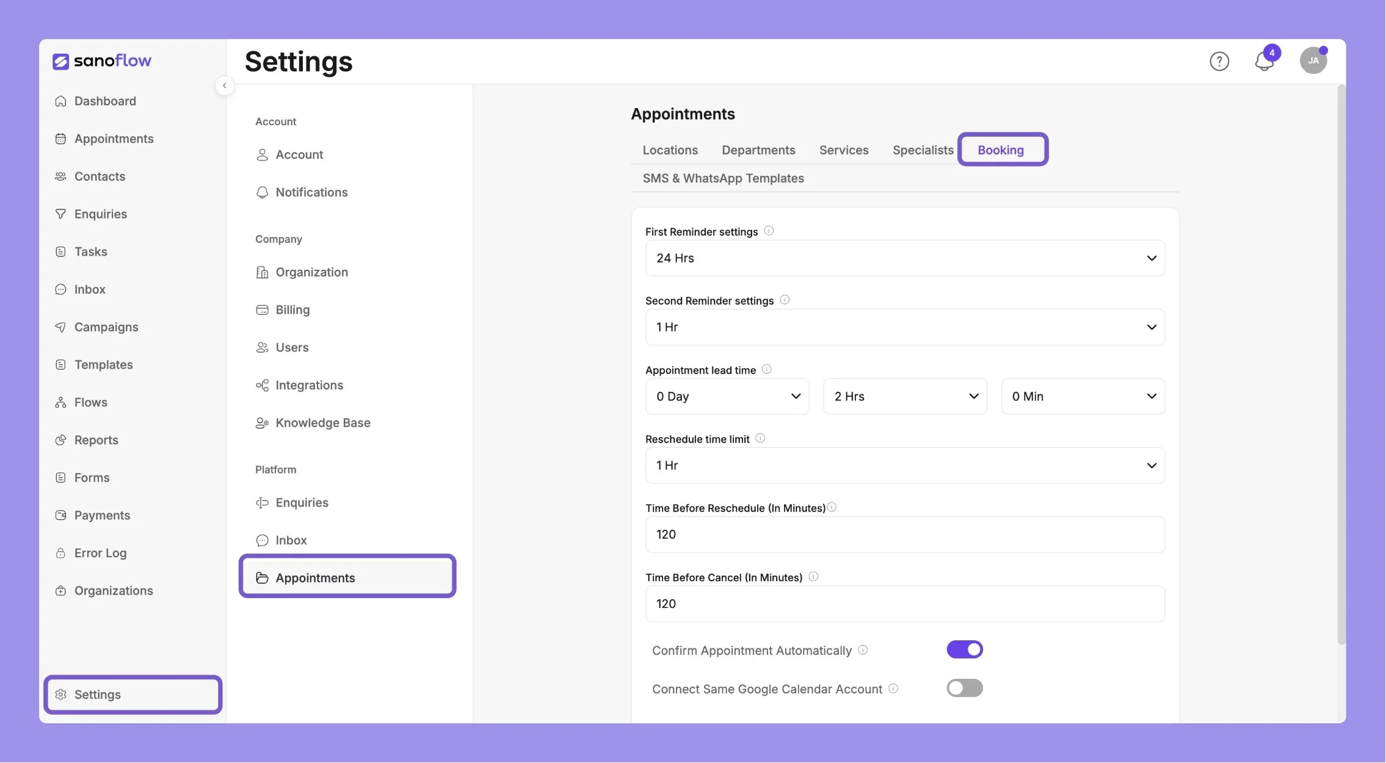Switch to the Specialists tab
This screenshot has height=763, width=1386.
click(923, 150)
